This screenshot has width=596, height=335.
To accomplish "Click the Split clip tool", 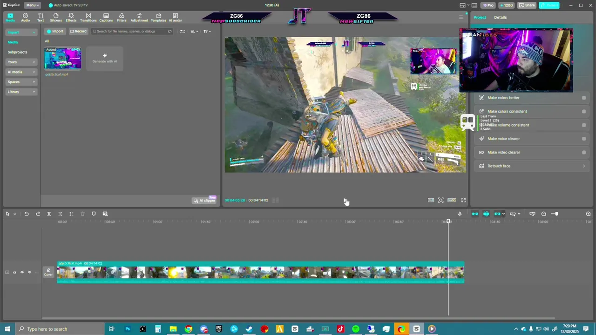I will tap(49, 214).
